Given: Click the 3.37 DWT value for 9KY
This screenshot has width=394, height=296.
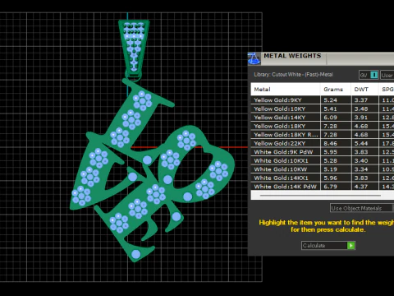Looking at the screenshot, I should [361, 100].
